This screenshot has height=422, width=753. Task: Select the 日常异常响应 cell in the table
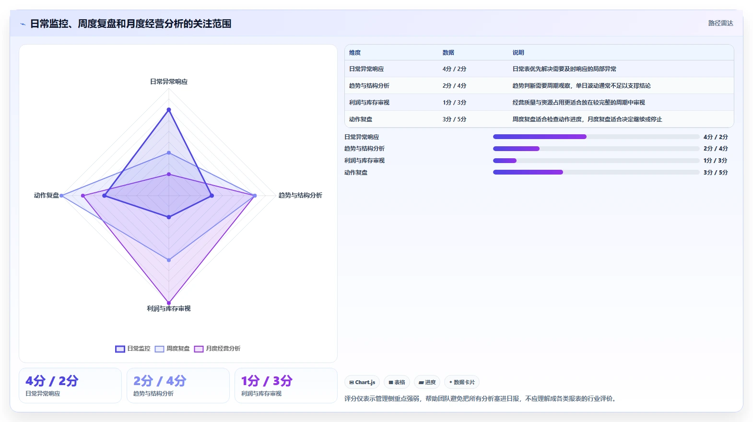(x=366, y=69)
